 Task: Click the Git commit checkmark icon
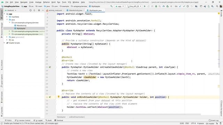click(184, 6)
